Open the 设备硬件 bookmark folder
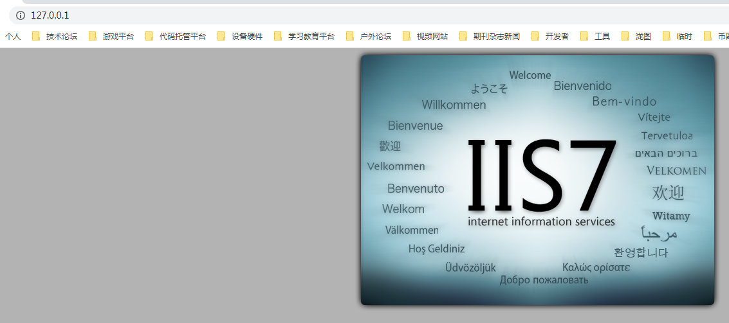 coord(240,36)
